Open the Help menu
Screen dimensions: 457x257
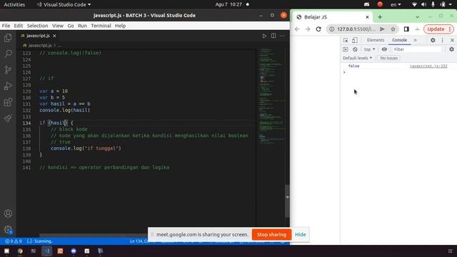point(120,26)
